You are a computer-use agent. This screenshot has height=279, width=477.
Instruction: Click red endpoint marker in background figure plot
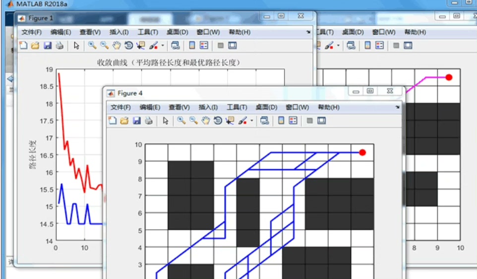(449, 77)
